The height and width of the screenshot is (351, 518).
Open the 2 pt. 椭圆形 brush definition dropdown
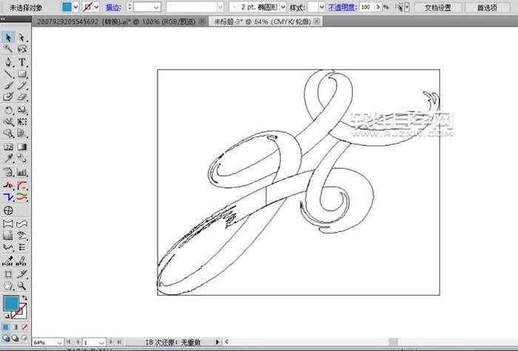[x=283, y=7]
